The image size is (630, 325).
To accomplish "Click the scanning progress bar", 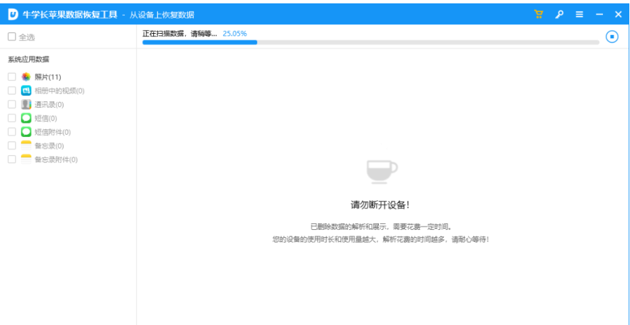I will tap(371, 42).
